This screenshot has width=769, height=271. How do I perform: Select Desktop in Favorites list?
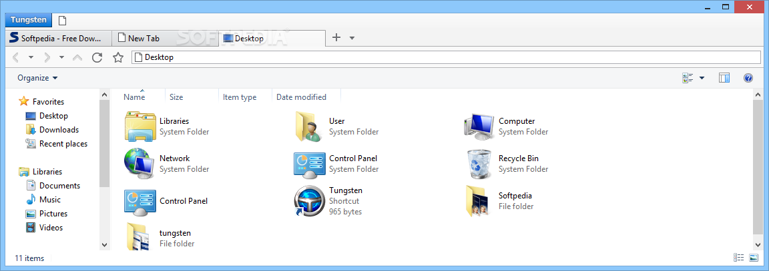pos(47,116)
